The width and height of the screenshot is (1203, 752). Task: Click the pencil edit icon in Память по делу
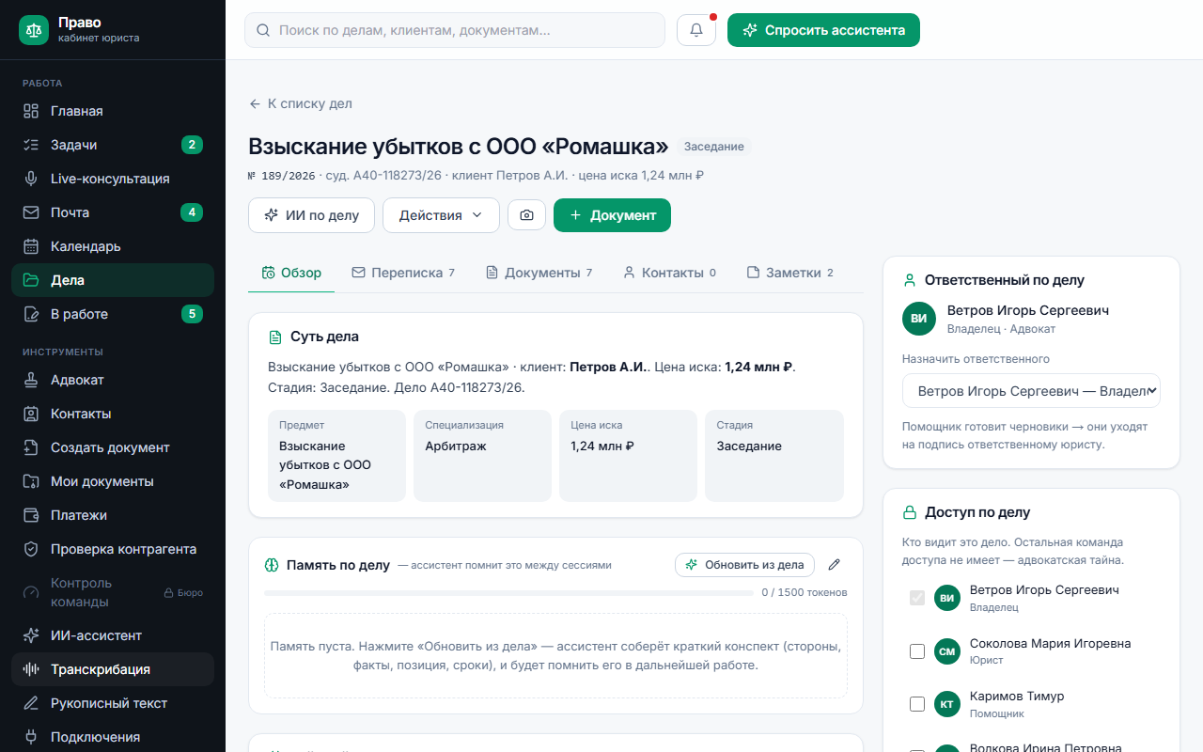coord(834,565)
